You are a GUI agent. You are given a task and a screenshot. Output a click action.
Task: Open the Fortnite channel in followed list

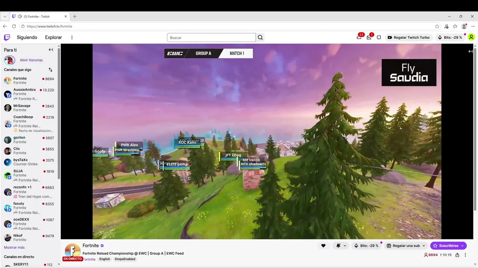(x=29, y=80)
